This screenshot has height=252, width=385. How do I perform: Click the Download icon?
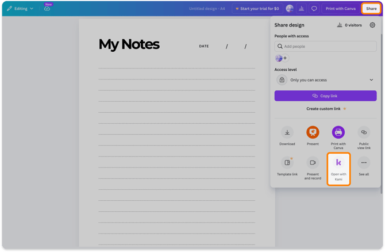(287, 132)
